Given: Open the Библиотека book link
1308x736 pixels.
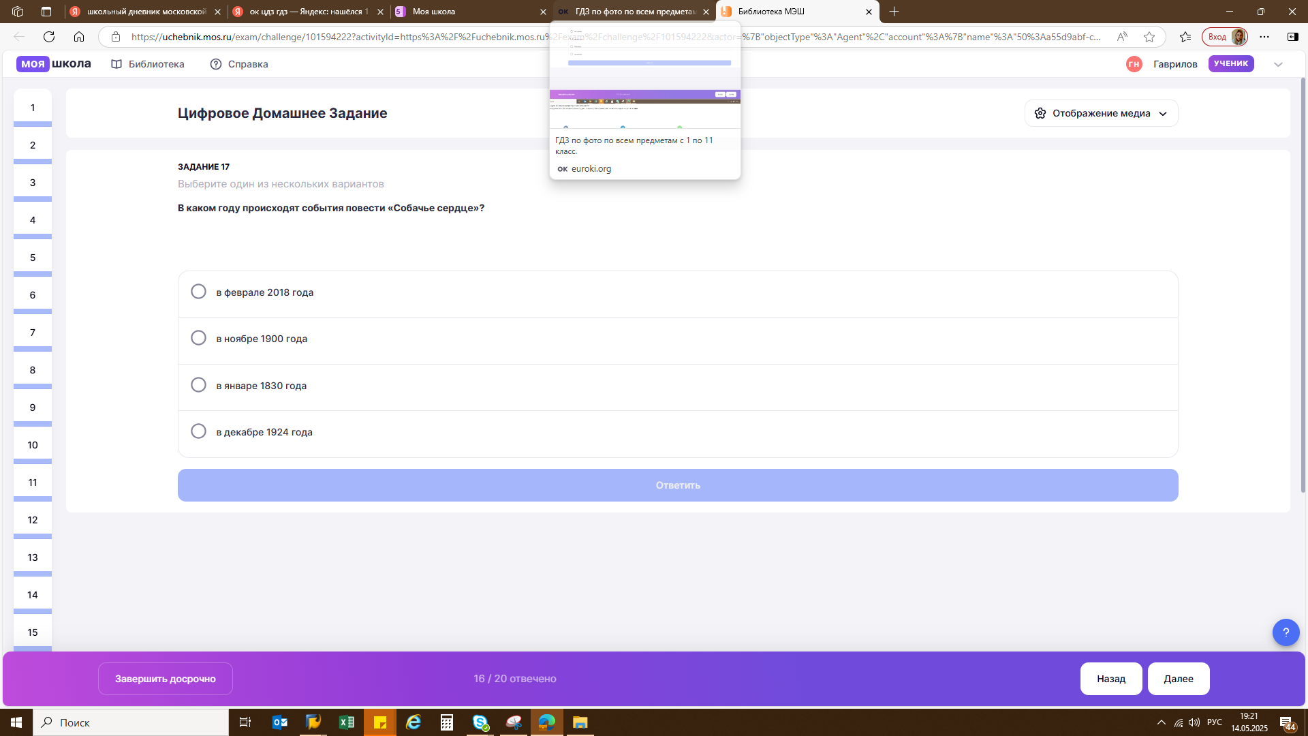Looking at the screenshot, I should click(x=148, y=64).
